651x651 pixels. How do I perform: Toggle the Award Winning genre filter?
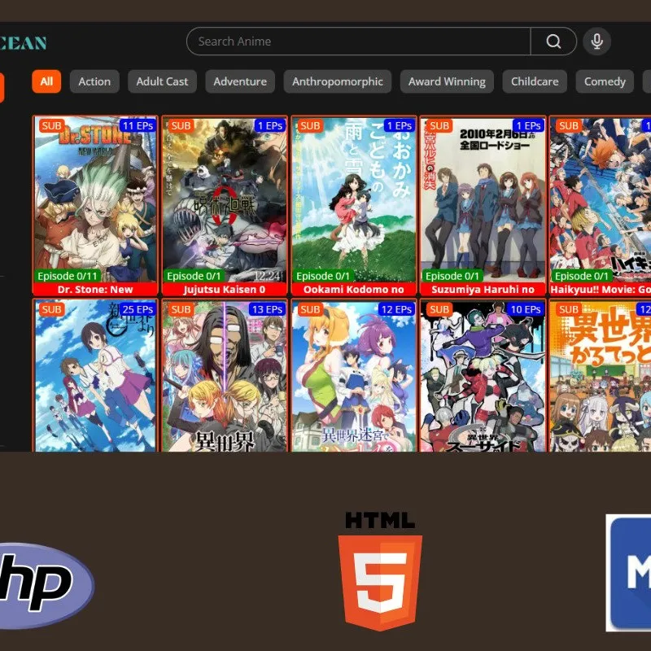click(x=447, y=81)
